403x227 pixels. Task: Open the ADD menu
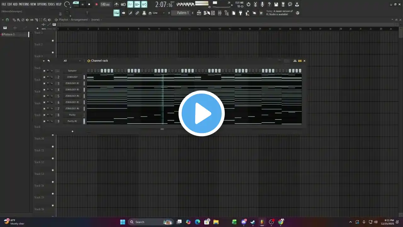(15, 4)
